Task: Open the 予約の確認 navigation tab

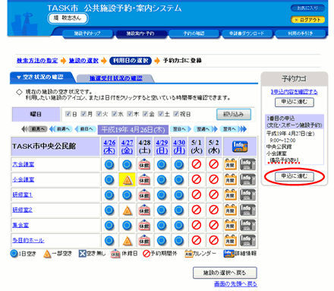Action: click(x=194, y=33)
